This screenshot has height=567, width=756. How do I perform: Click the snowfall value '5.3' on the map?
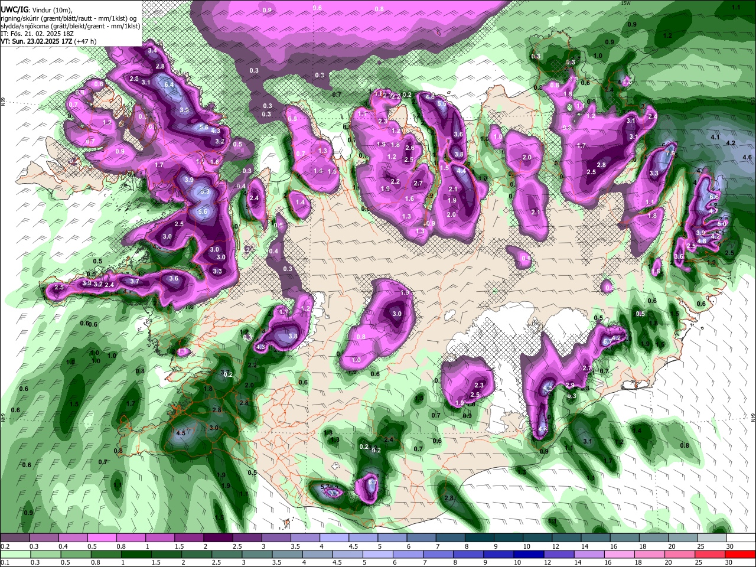(x=205, y=191)
